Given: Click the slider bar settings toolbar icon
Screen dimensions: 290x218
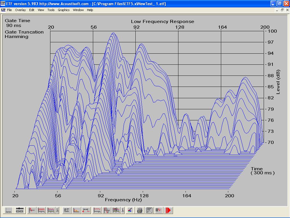Looking at the screenshot, I should click(x=19, y=210).
